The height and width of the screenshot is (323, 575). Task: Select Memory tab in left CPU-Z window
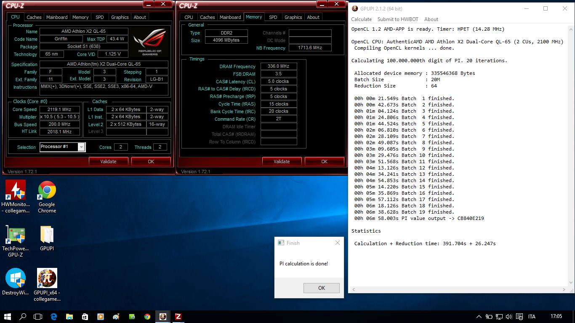tap(80, 17)
